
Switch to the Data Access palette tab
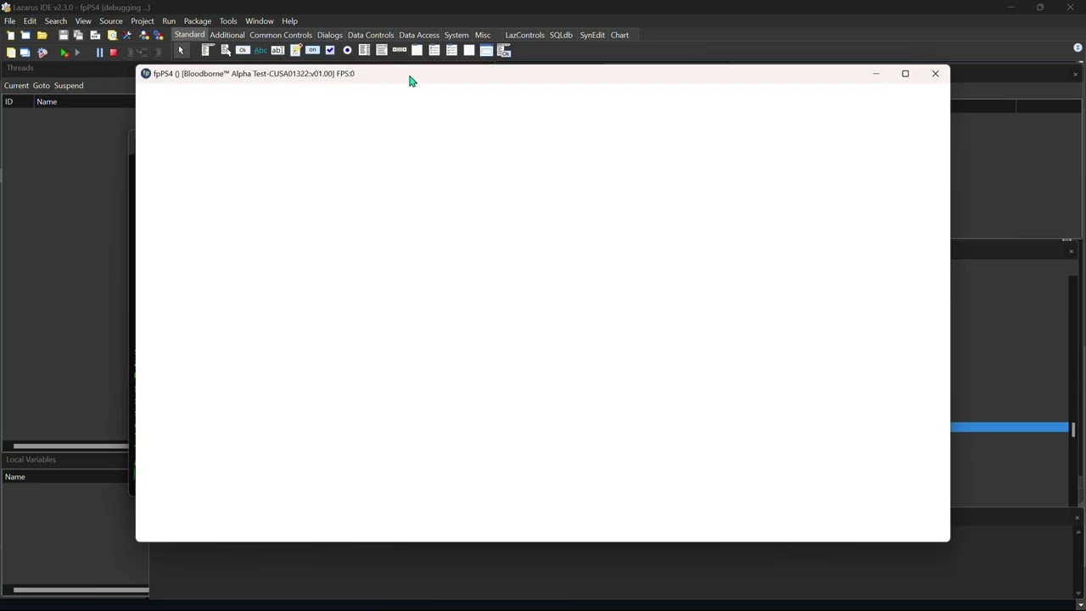pyautogui.click(x=419, y=35)
